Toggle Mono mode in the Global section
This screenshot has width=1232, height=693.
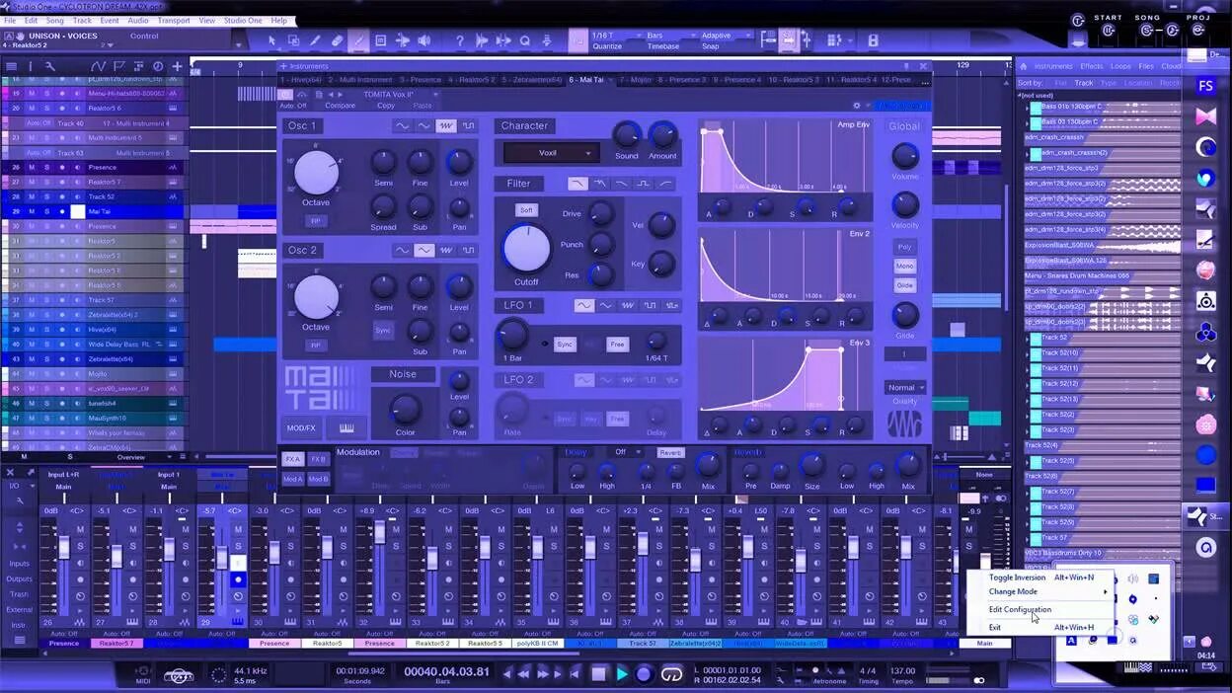[x=904, y=266]
